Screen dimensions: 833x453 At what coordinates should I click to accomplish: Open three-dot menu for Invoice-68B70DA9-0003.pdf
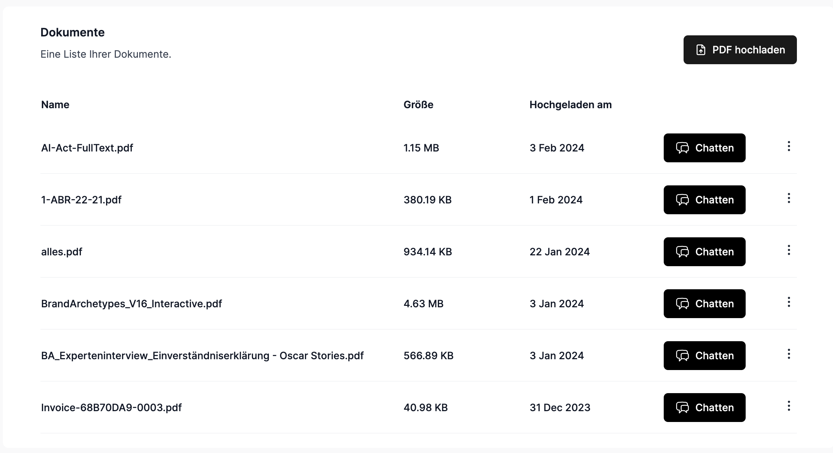pyautogui.click(x=789, y=406)
